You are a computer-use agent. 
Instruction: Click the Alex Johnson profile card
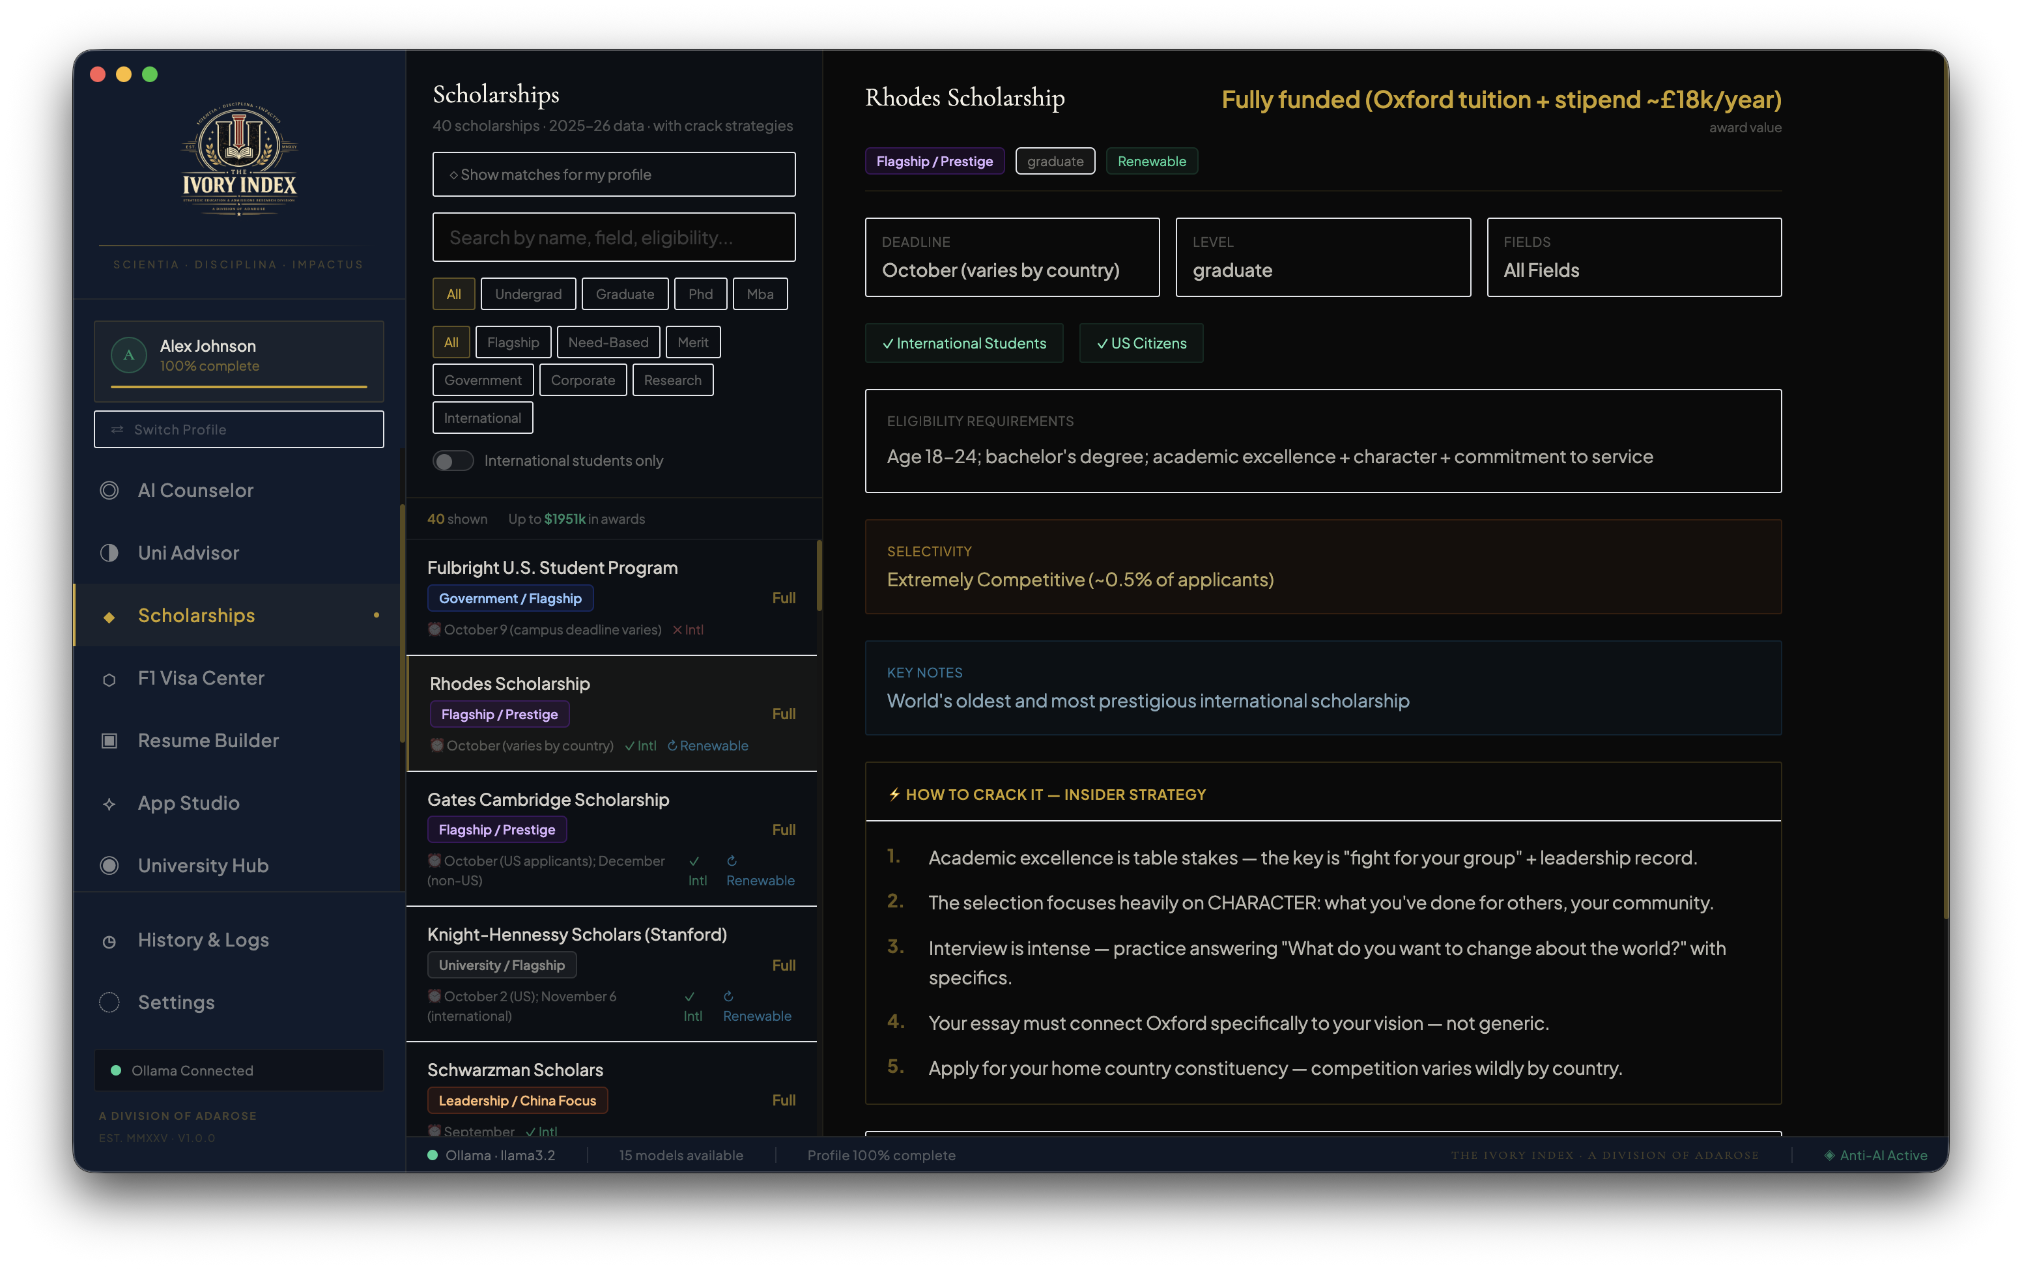click(x=239, y=361)
